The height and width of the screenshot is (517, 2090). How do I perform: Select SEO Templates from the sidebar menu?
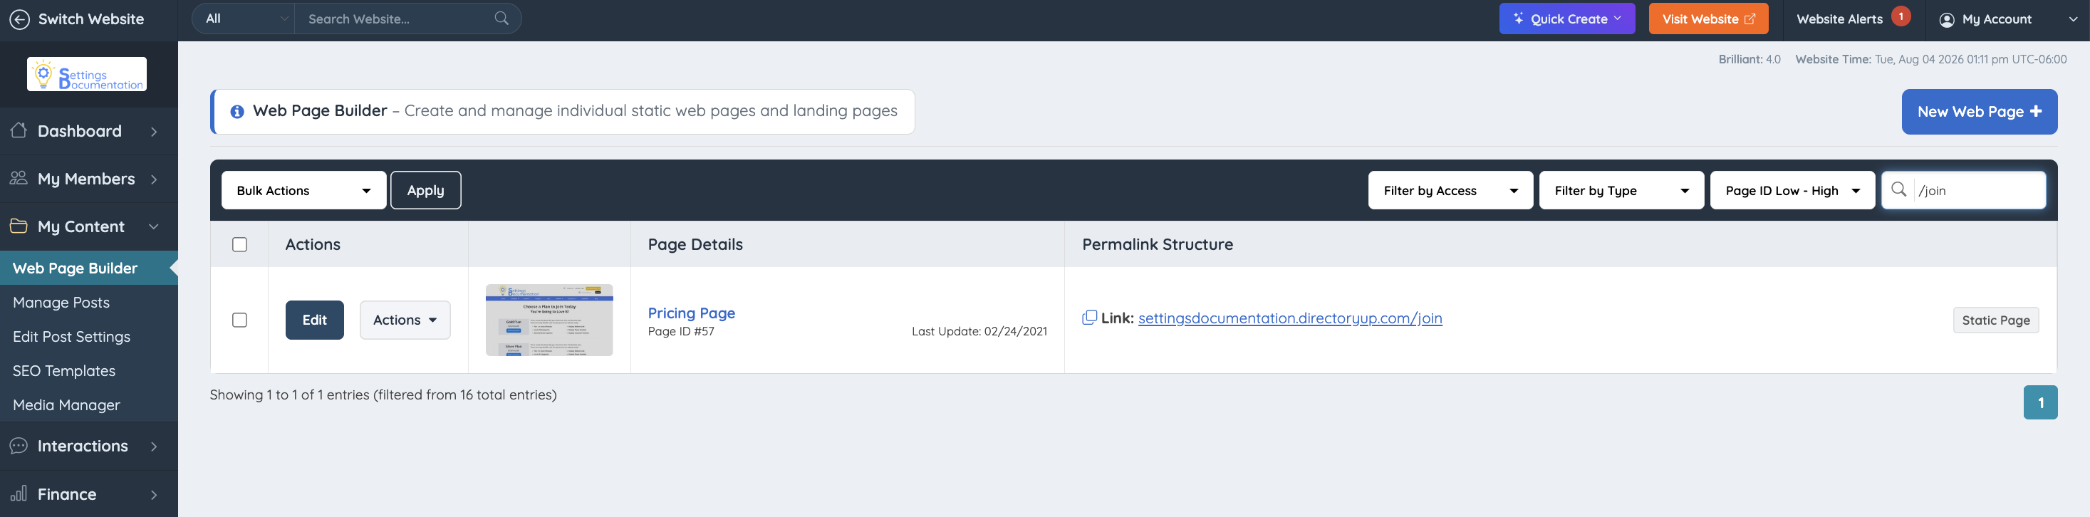point(64,370)
